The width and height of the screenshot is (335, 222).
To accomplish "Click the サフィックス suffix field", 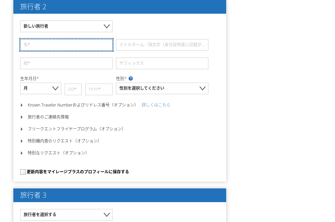I will click(x=162, y=63).
